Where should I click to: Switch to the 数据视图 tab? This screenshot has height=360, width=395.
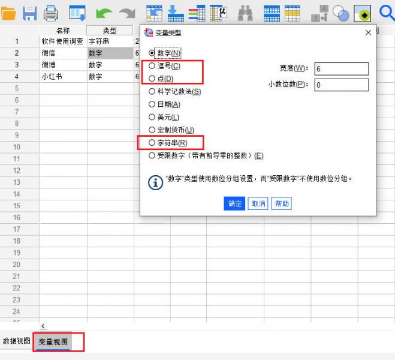[x=16, y=341]
